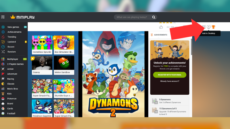Open Classic category link
Image resolution: width=230 pixels, height=129 pixels.
coord(11,84)
